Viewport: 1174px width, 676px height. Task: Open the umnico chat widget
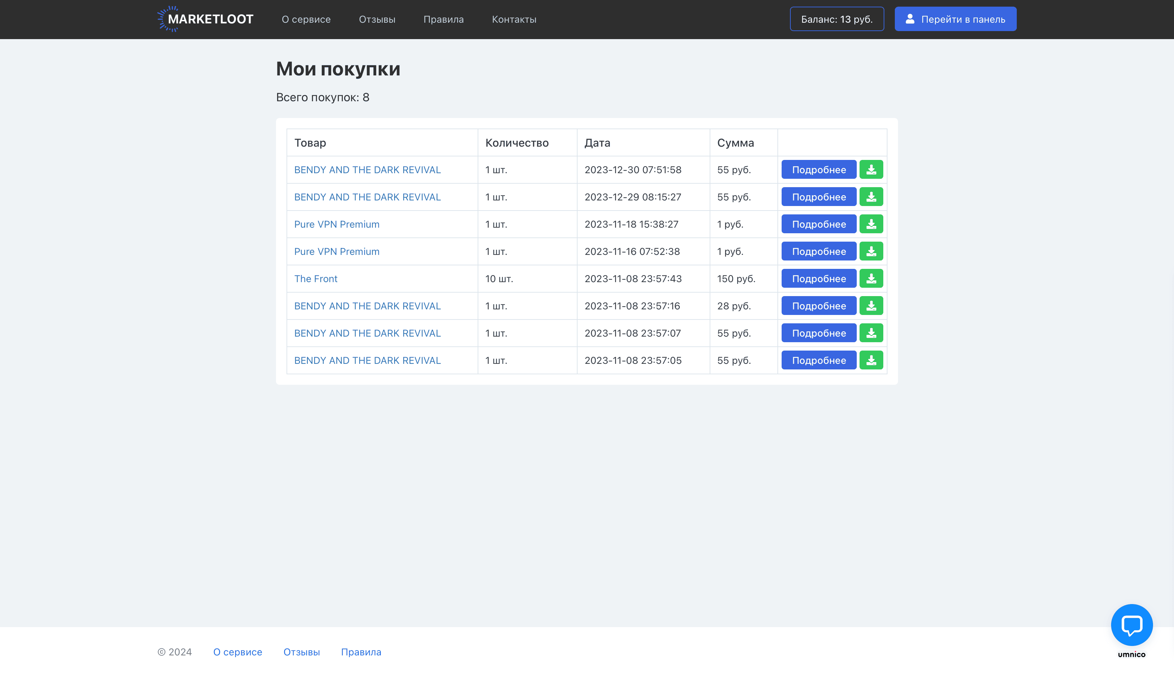(1131, 625)
